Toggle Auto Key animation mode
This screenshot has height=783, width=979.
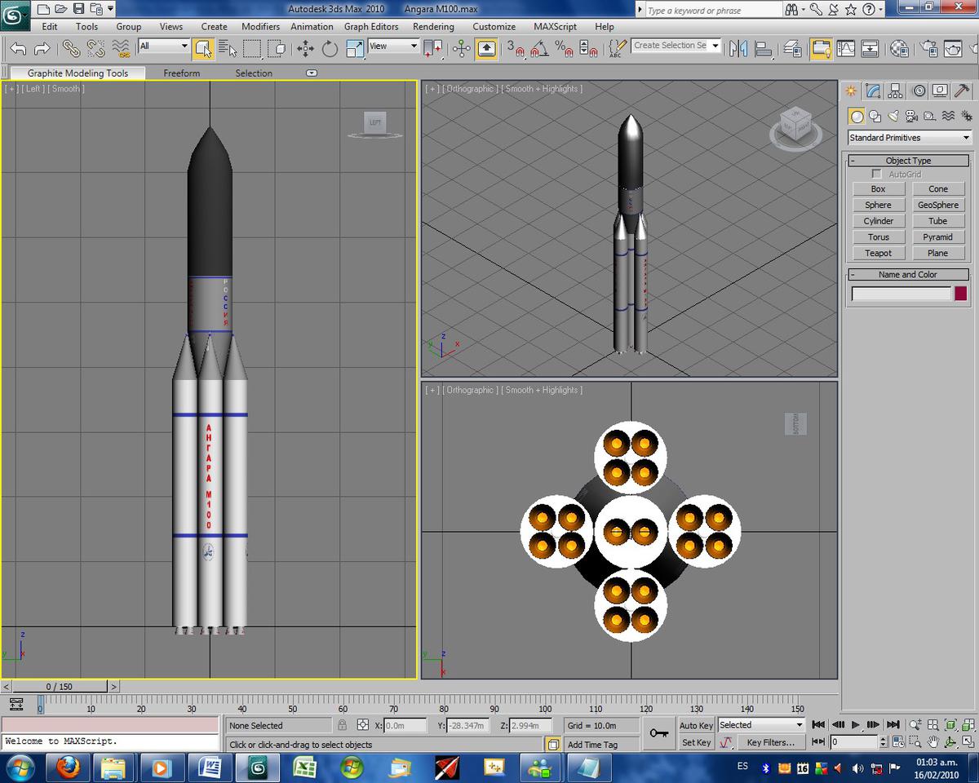coord(696,725)
